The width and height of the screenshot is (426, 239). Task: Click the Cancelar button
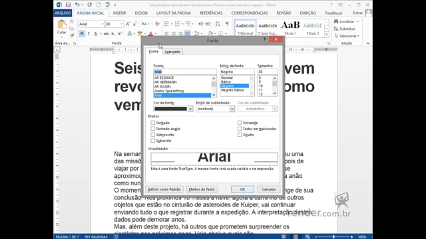[268, 189]
